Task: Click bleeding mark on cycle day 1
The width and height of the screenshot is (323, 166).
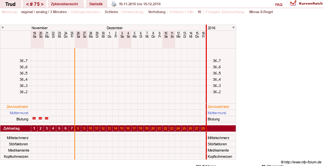Action: pyautogui.click(x=34, y=118)
